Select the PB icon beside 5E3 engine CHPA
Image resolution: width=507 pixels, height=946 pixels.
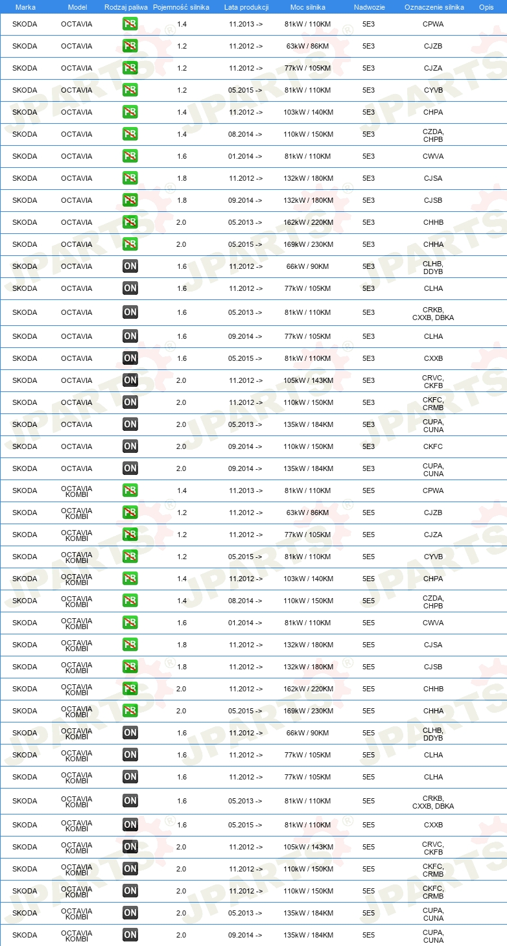[x=130, y=112]
